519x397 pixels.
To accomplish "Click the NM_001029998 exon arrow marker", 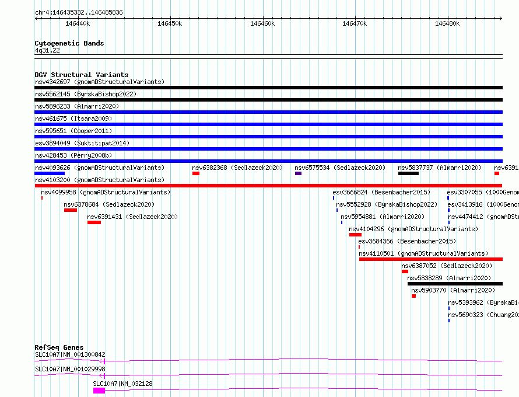I will 103,375.
